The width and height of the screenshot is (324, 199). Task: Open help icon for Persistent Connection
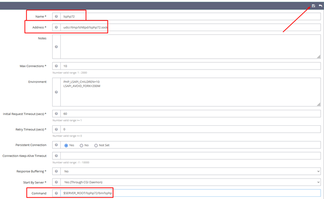pyautogui.click(x=56, y=145)
